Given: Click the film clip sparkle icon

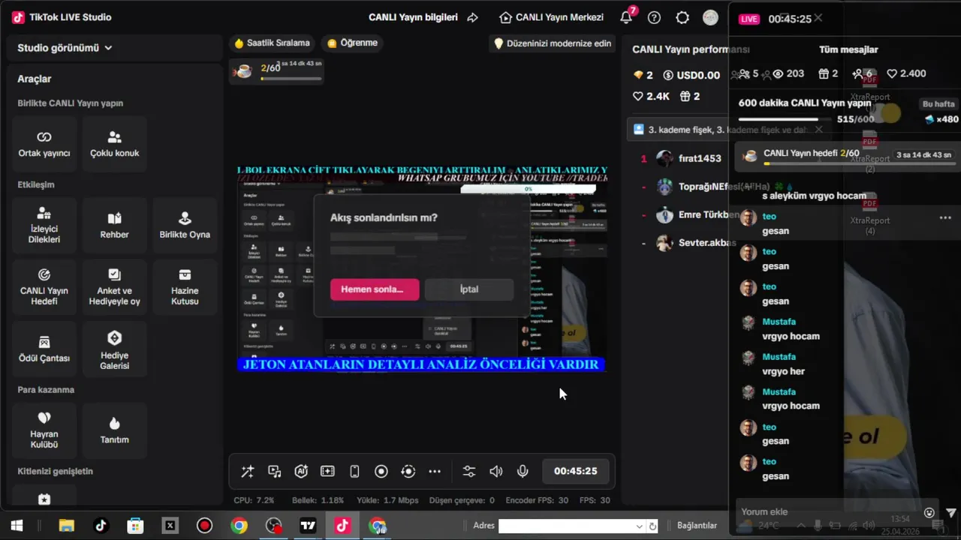Looking at the screenshot, I should [x=327, y=472].
